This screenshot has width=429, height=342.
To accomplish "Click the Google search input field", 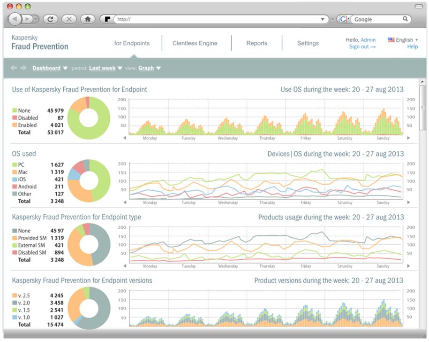I will [377, 19].
